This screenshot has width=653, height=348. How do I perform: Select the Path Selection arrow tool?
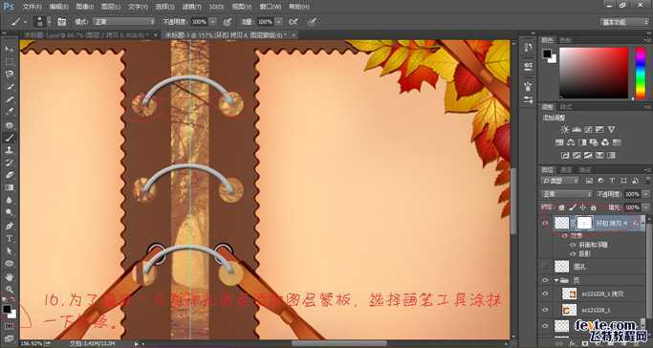click(x=10, y=251)
